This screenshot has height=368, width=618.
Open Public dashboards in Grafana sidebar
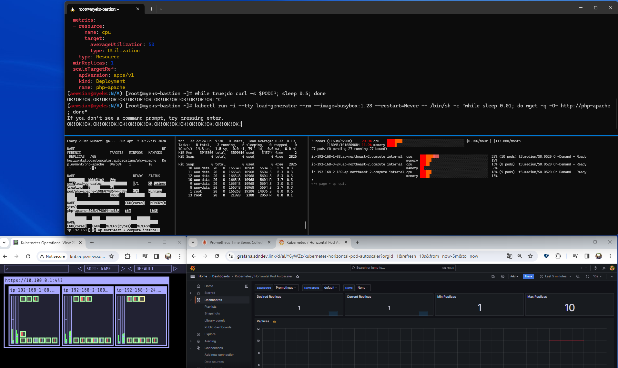tap(218, 327)
